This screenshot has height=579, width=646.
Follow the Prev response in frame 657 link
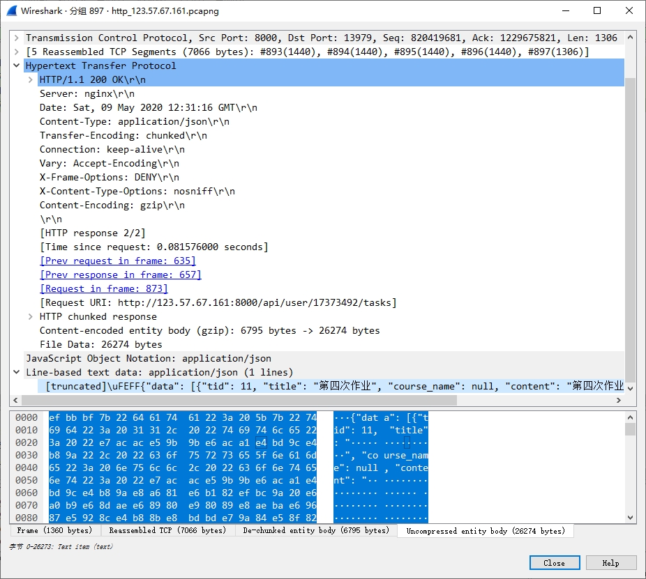[x=120, y=275]
